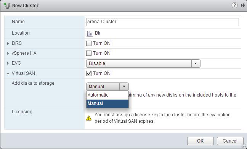This screenshot has width=247, height=149.
Task: Expand the EVC section arrow
Action: point(8,63)
